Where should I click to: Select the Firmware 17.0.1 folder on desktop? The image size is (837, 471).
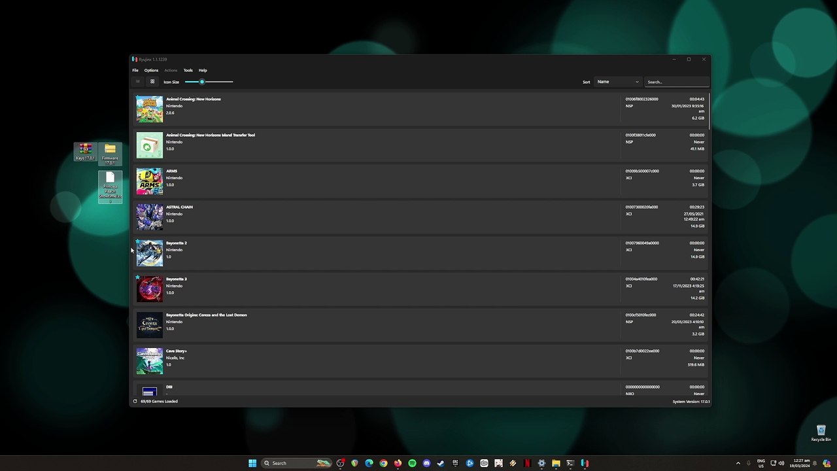(110, 154)
